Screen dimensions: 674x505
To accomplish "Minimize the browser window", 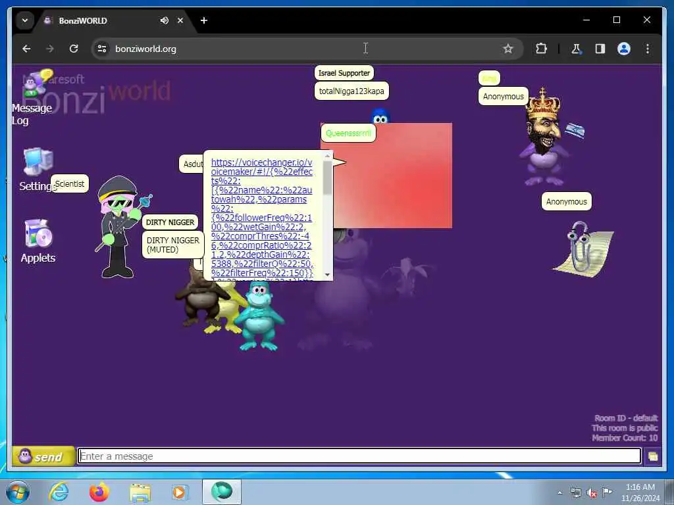I will [x=586, y=20].
